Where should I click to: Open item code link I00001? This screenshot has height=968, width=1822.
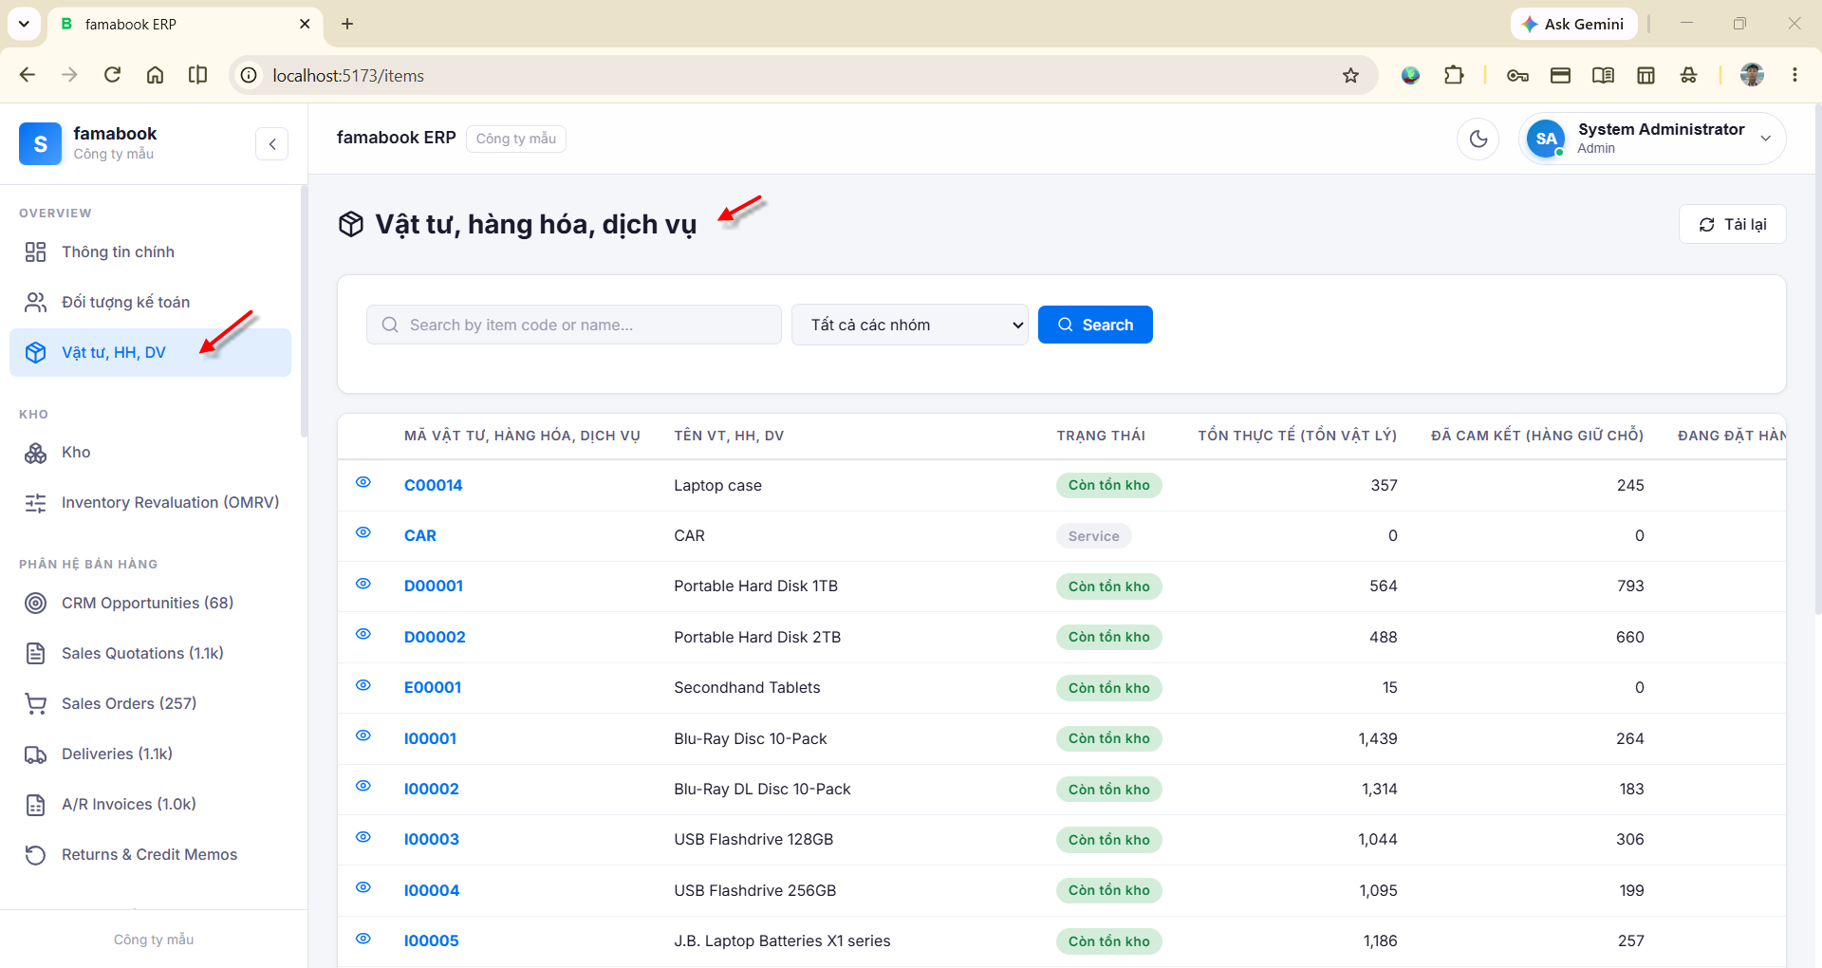[430, 738]
